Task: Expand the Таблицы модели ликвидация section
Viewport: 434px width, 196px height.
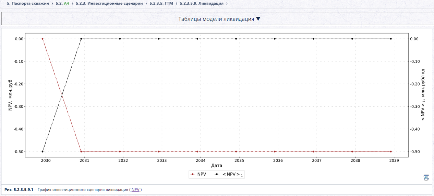Action: pyautogui.click(x=217, y=19)
